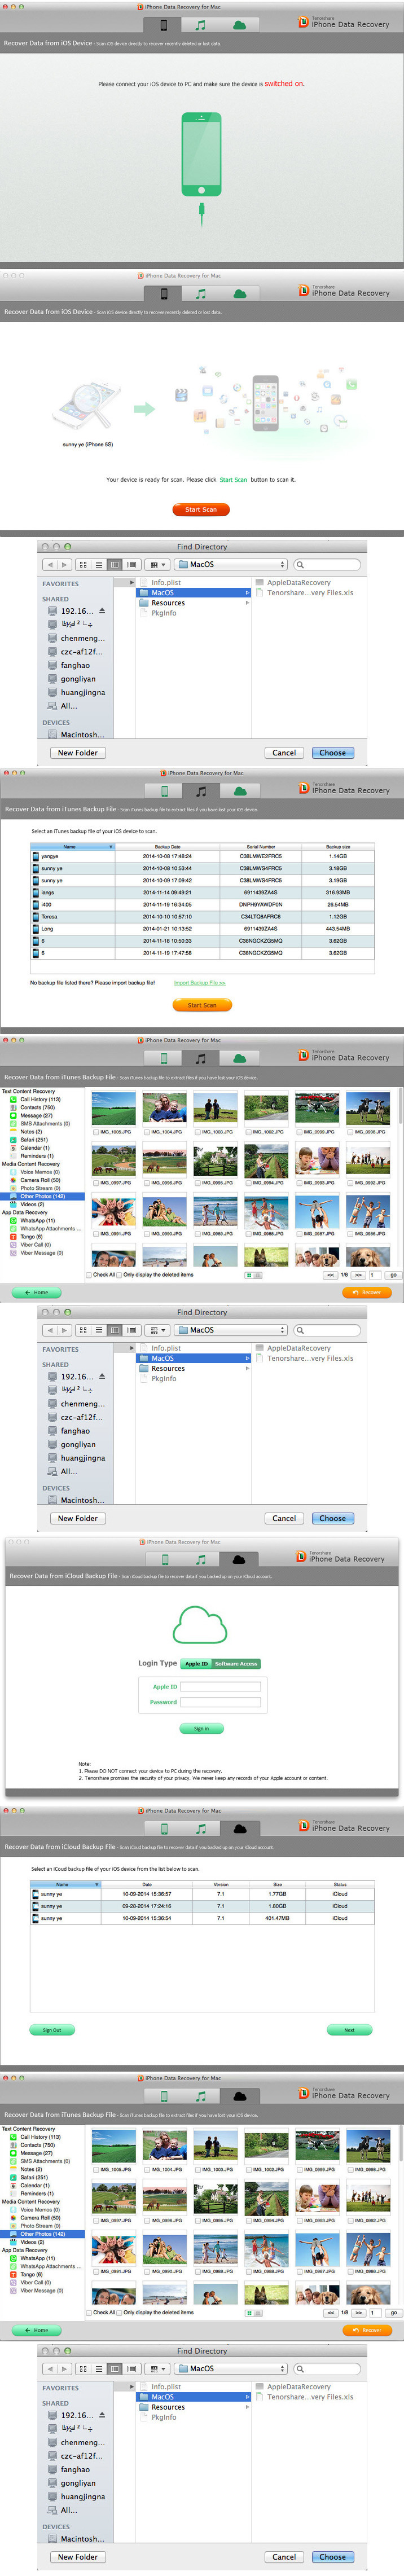Click the green iPhone illustration

tap(201, 154)
